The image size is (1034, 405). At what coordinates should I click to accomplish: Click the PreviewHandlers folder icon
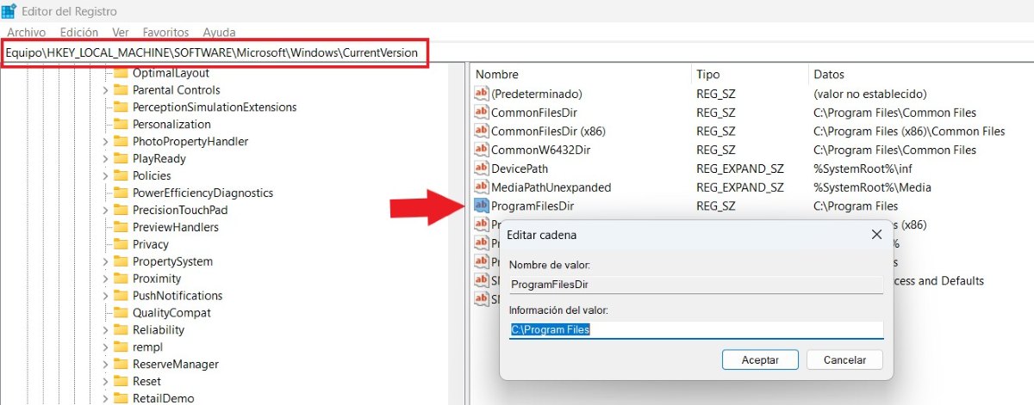tap(121, 228)
